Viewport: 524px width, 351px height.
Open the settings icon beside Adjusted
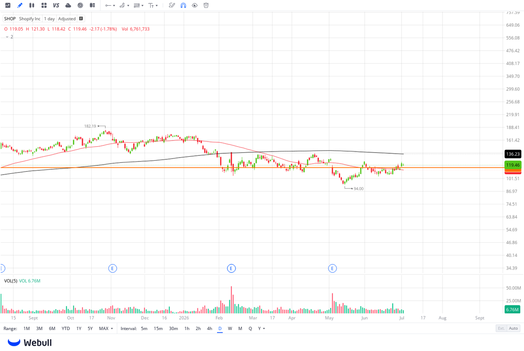click(81, 19)
